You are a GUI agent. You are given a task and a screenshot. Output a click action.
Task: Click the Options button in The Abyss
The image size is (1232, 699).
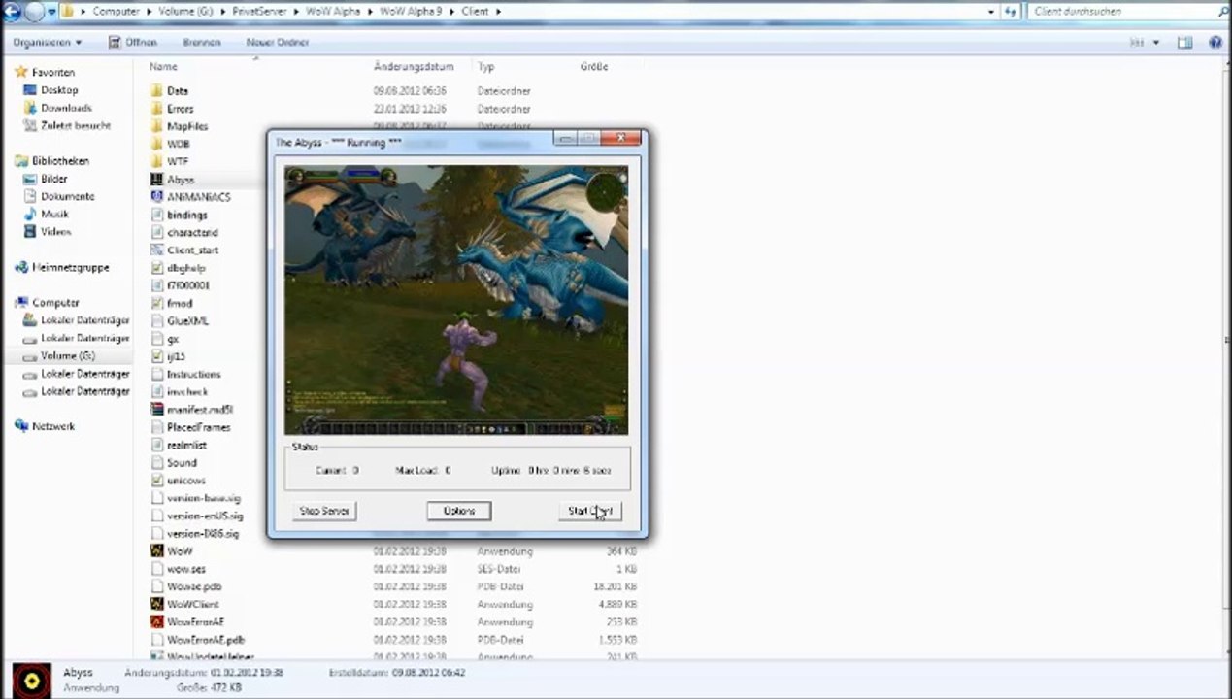459,511
